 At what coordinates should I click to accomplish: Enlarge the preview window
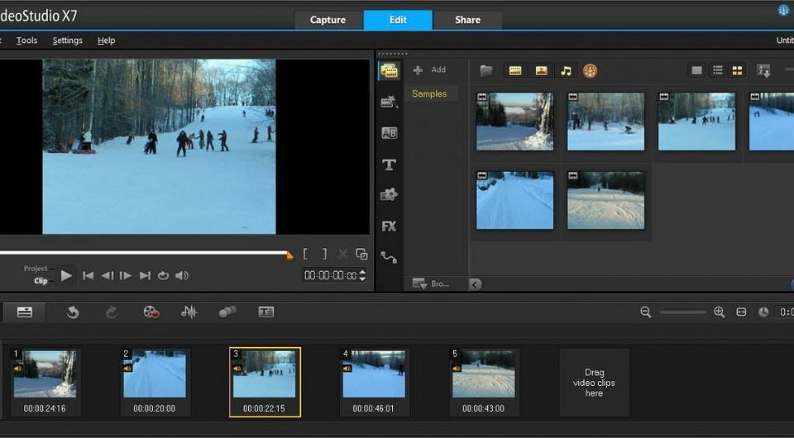pos(361,254)
